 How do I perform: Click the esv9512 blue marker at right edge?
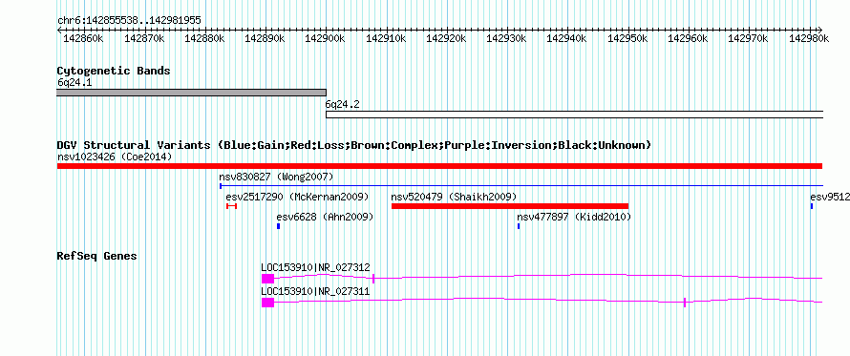tap(812, 206)
